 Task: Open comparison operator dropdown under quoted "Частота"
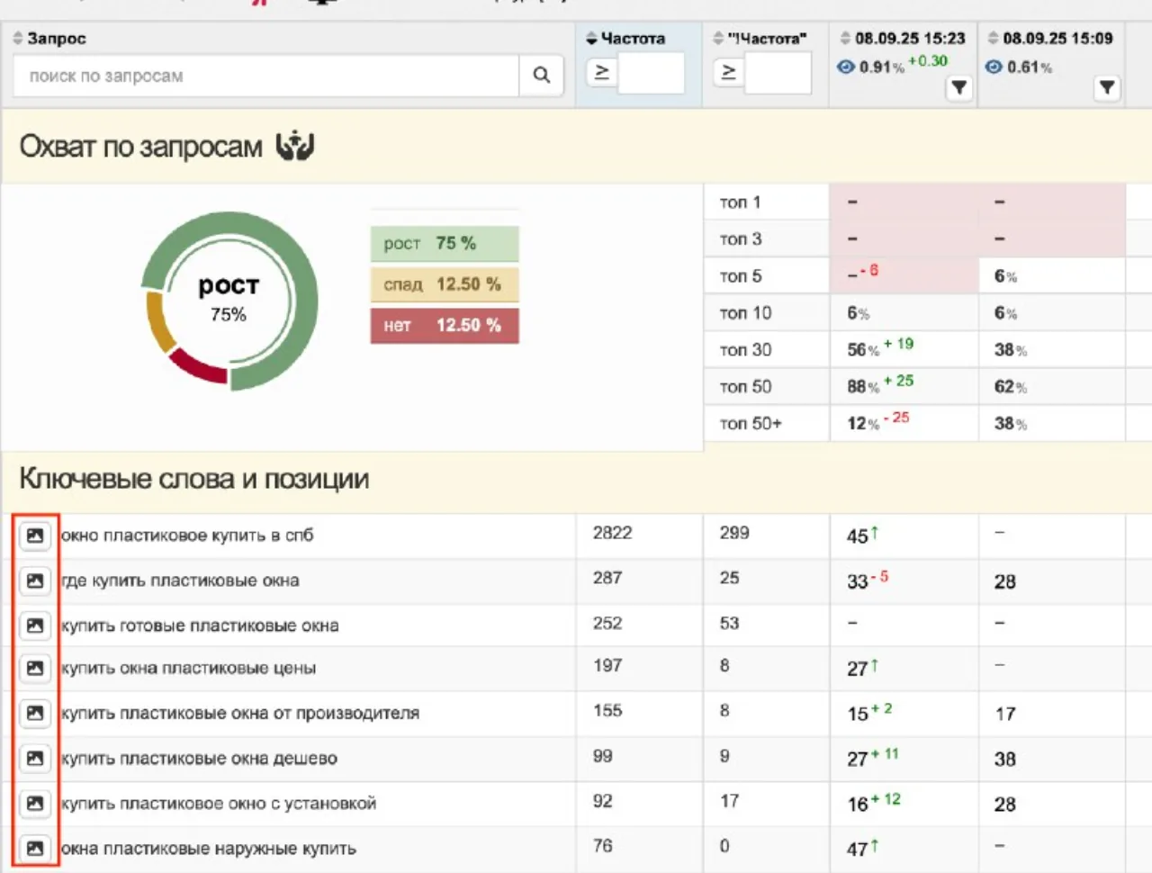pos(729,72)
